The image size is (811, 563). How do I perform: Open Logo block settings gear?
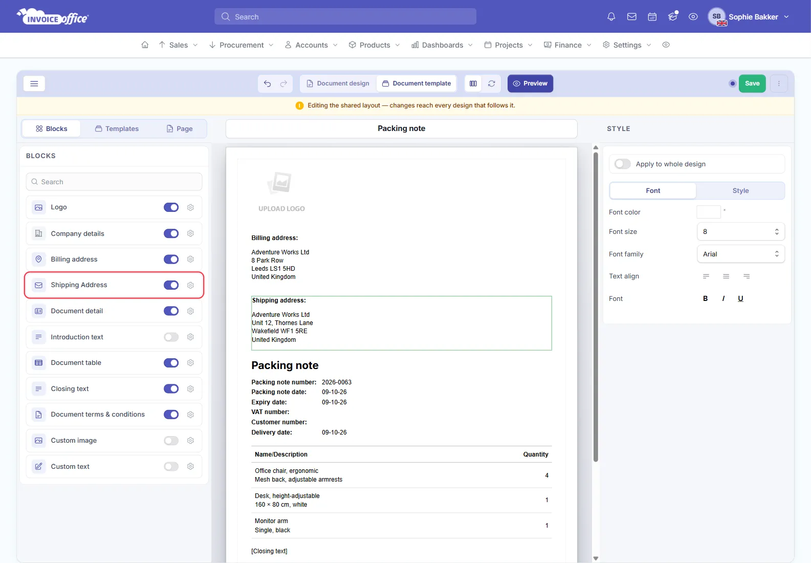tap(190, 207)
